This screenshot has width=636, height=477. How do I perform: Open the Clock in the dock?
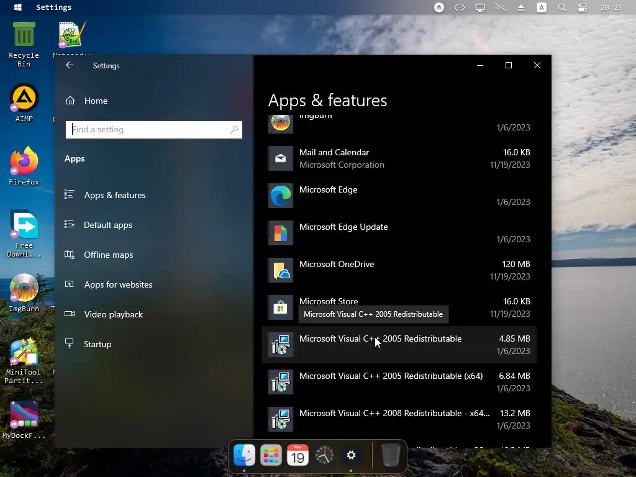coord(324,455)
